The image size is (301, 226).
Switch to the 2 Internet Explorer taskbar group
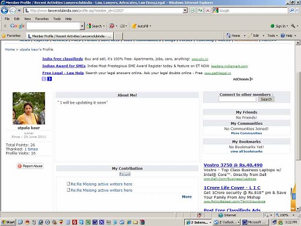point(198,222)
